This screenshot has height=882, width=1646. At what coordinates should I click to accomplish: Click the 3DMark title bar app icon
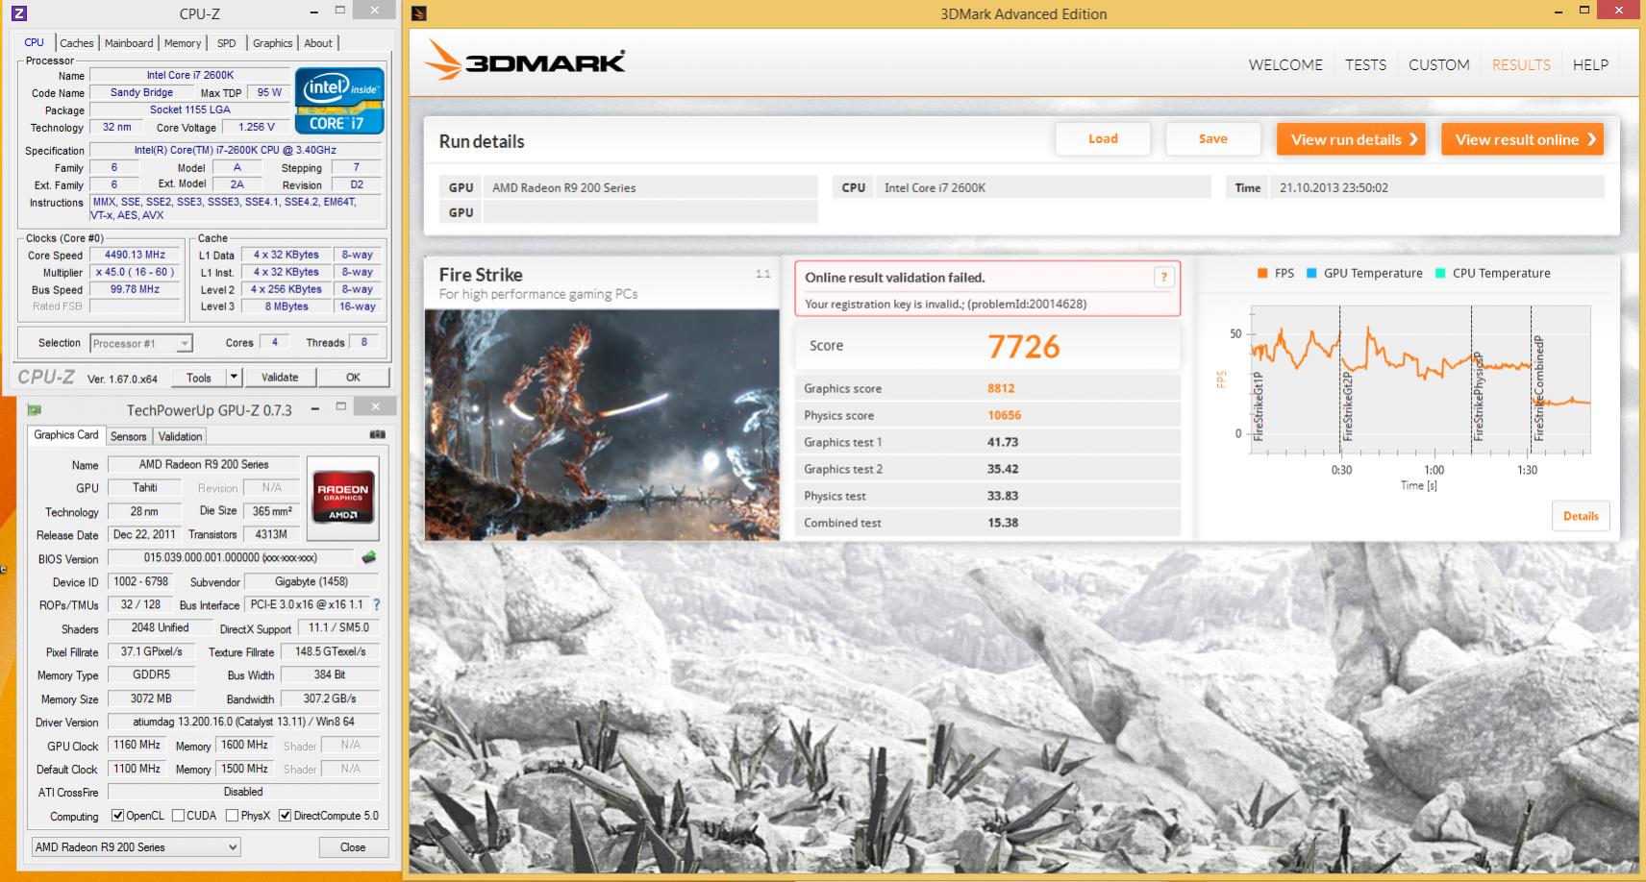pyautogui.click(x=418, y=13)
